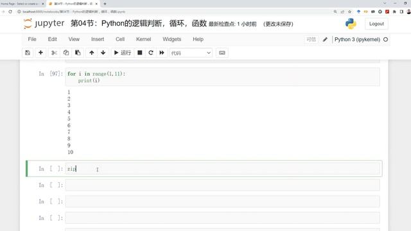
Task: Paste cells below icon
Action: click(78, 53)
